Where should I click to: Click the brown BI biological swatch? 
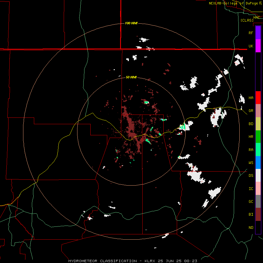point(258,214)
